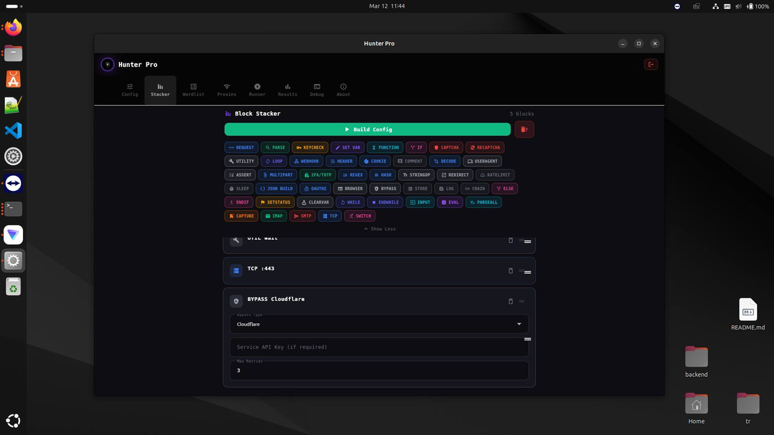Add a JSON BUILD block
This screenshot has height=435, width=774.
pyautogui.click(x=276, y=188)
